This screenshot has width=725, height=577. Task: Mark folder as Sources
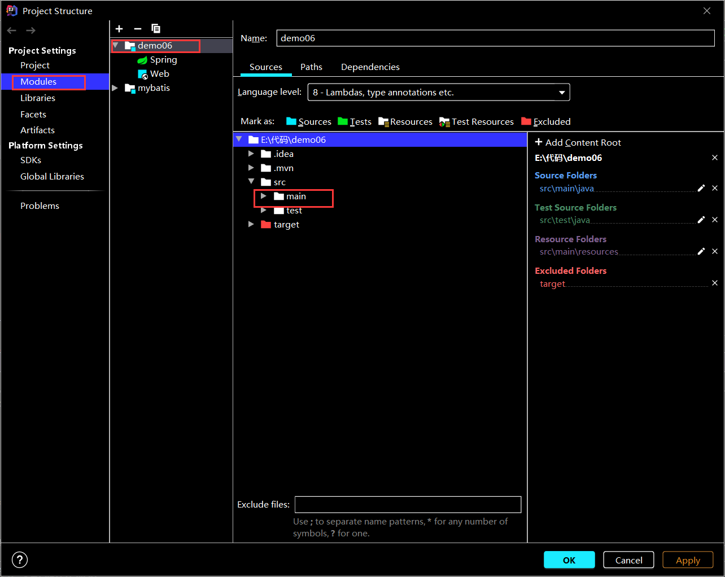(309, 121)
